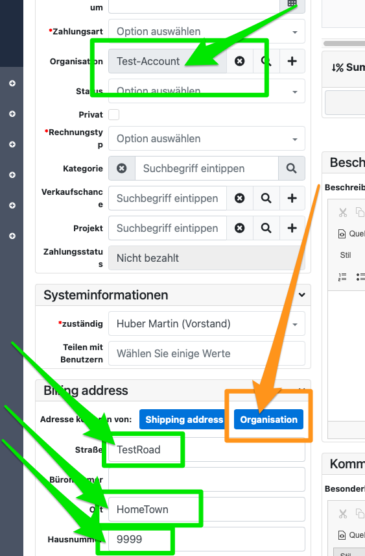Add a new Verkaufschance entry

(292, 198)
